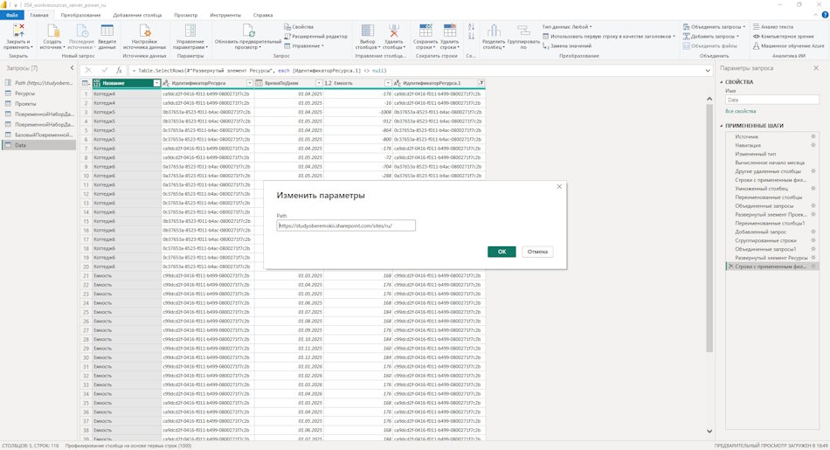Click Управление параметрами icon

pyautogui.click(x=190, y=31)
